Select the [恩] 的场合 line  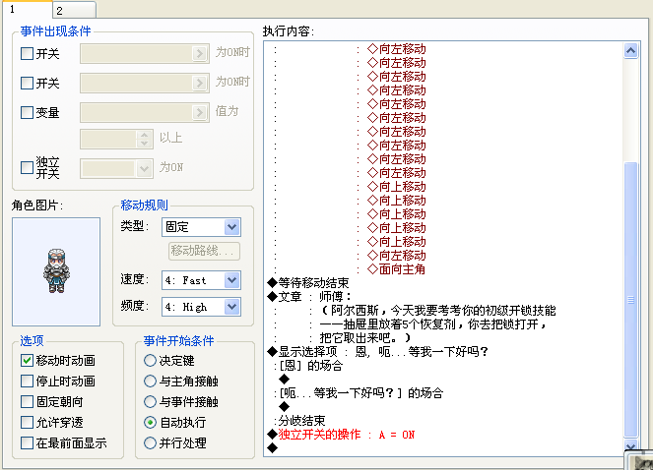308,366
